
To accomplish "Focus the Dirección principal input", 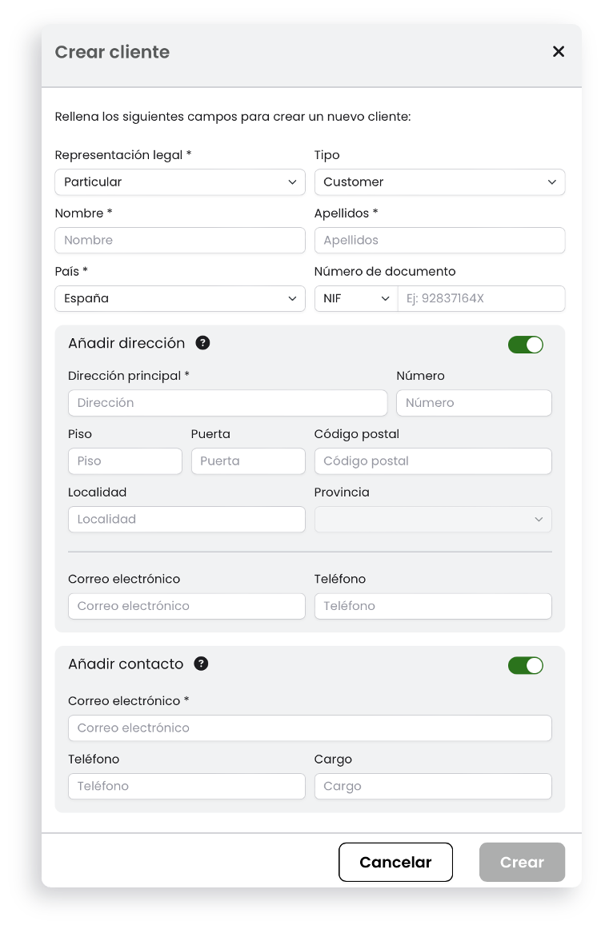I will (228, 403).
